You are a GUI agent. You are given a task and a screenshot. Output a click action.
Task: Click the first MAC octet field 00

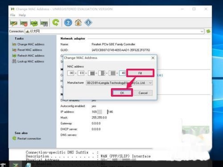pyautogui.click(x=71, y=73)
